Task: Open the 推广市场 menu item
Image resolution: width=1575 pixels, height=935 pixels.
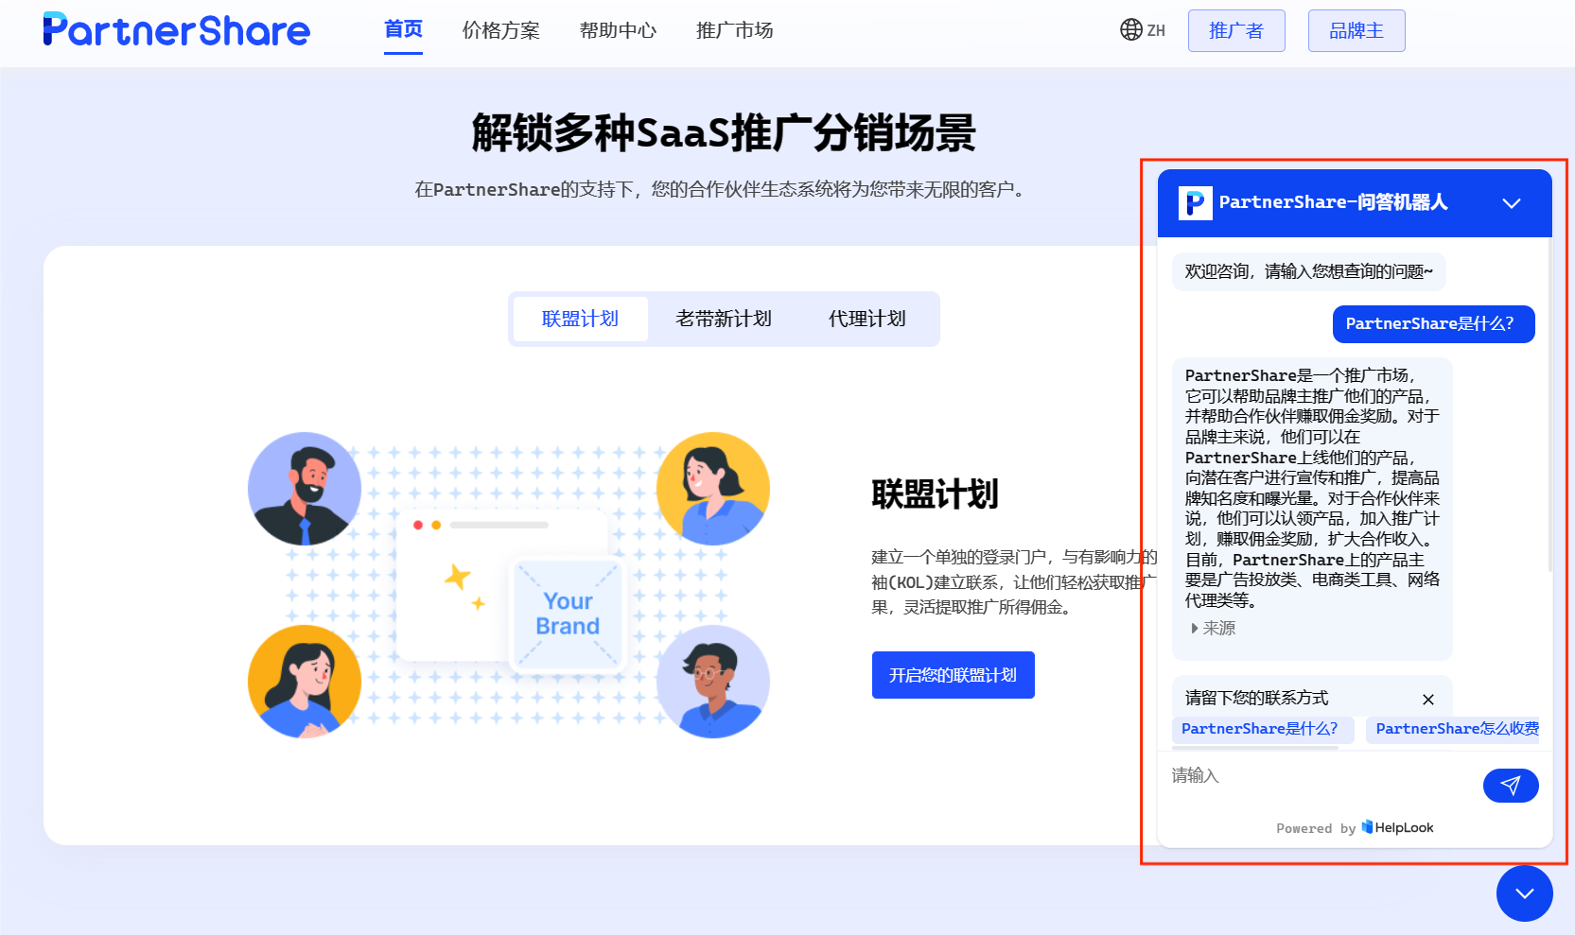Action: point(734,29)
